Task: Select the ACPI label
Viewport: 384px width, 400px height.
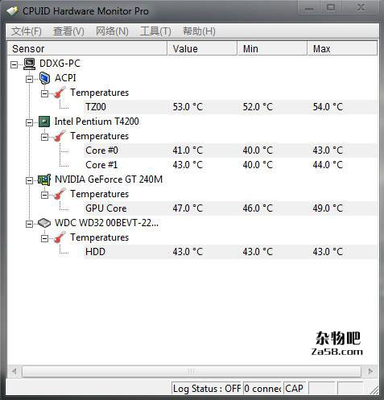Action: [x=65, y=78]
